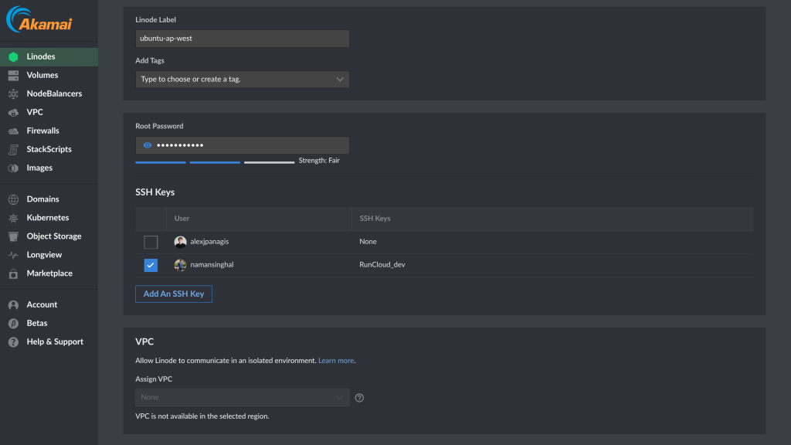The image size is (791, 445).
Task: Open the Assign VPC dropdown
Action: click(242, 398)
